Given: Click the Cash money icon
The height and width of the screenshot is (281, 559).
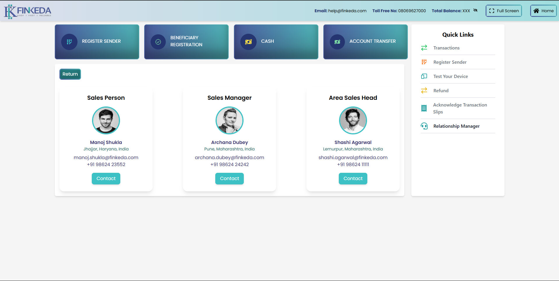Looking at the screenshot, I should pos(248,42).
